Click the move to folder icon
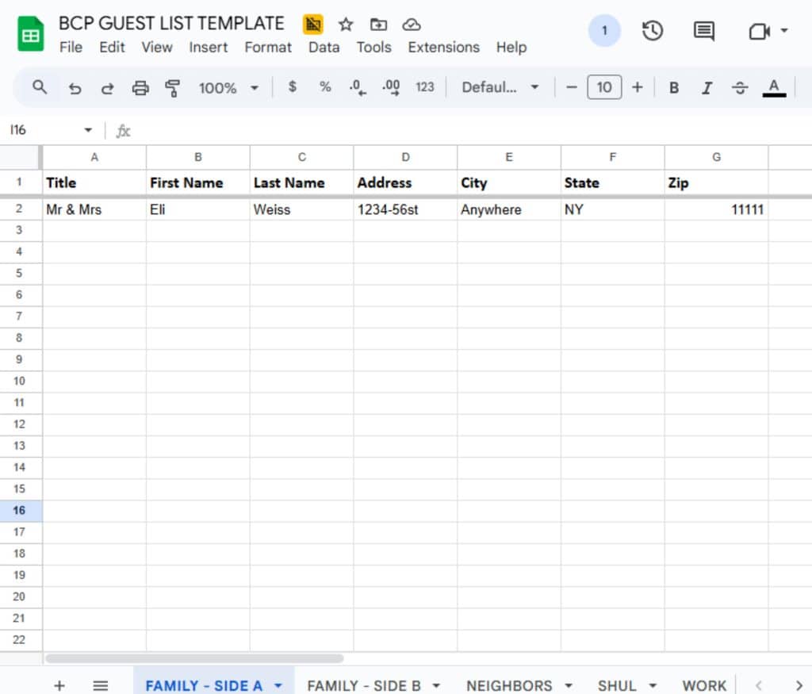Screen dimensions: 812x694 [378, 25]
